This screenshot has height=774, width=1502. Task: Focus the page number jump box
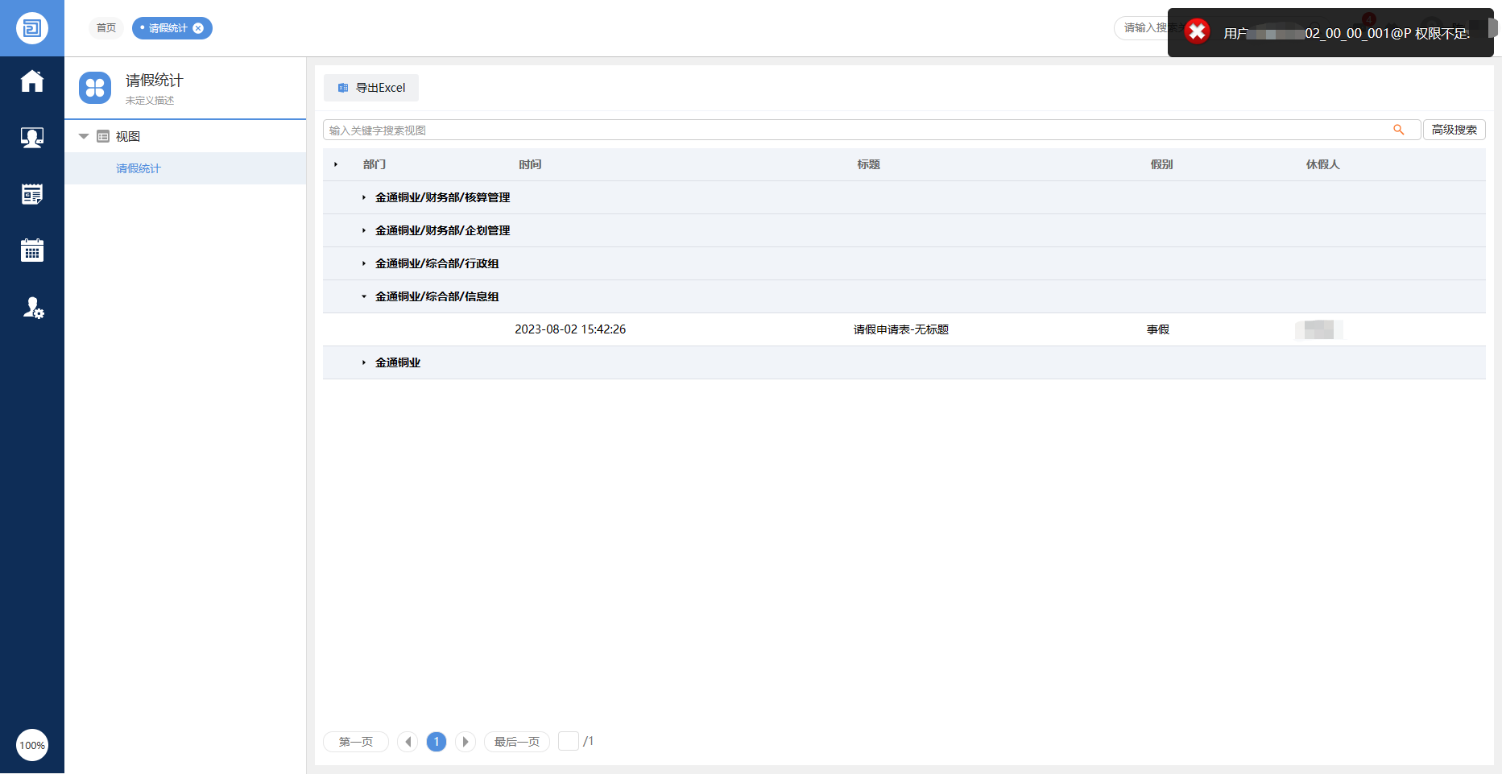pyautogui.click(x=569, y=741)
